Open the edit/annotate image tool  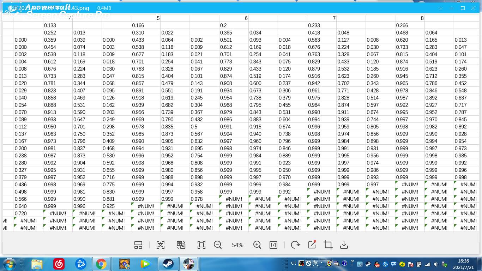312,245
